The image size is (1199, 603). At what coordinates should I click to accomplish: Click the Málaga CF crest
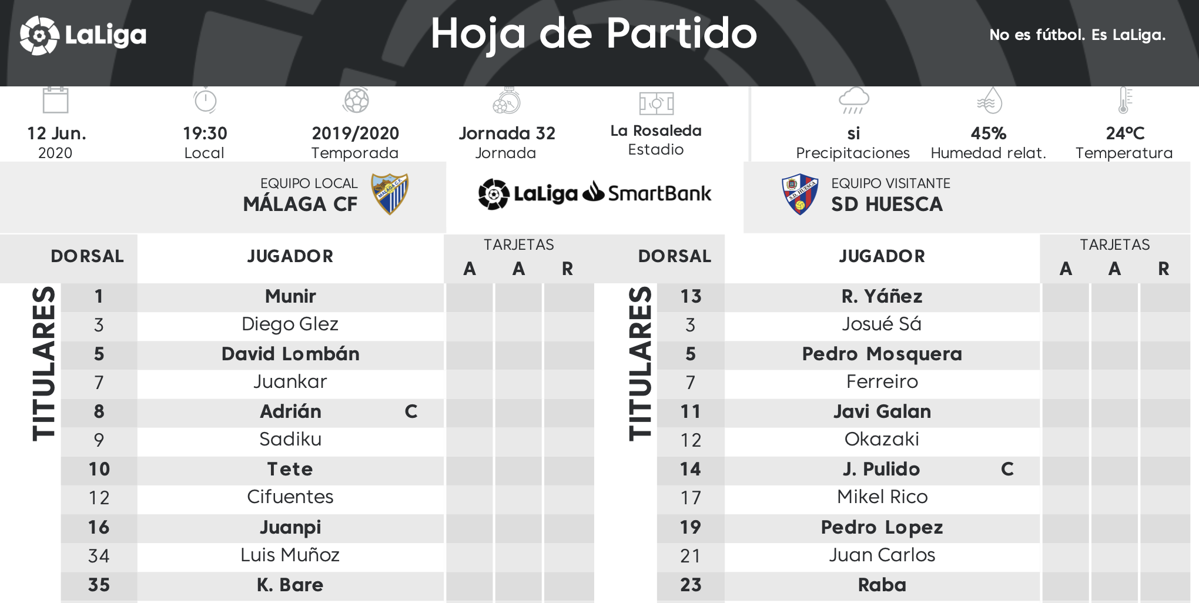coord(390,194)
